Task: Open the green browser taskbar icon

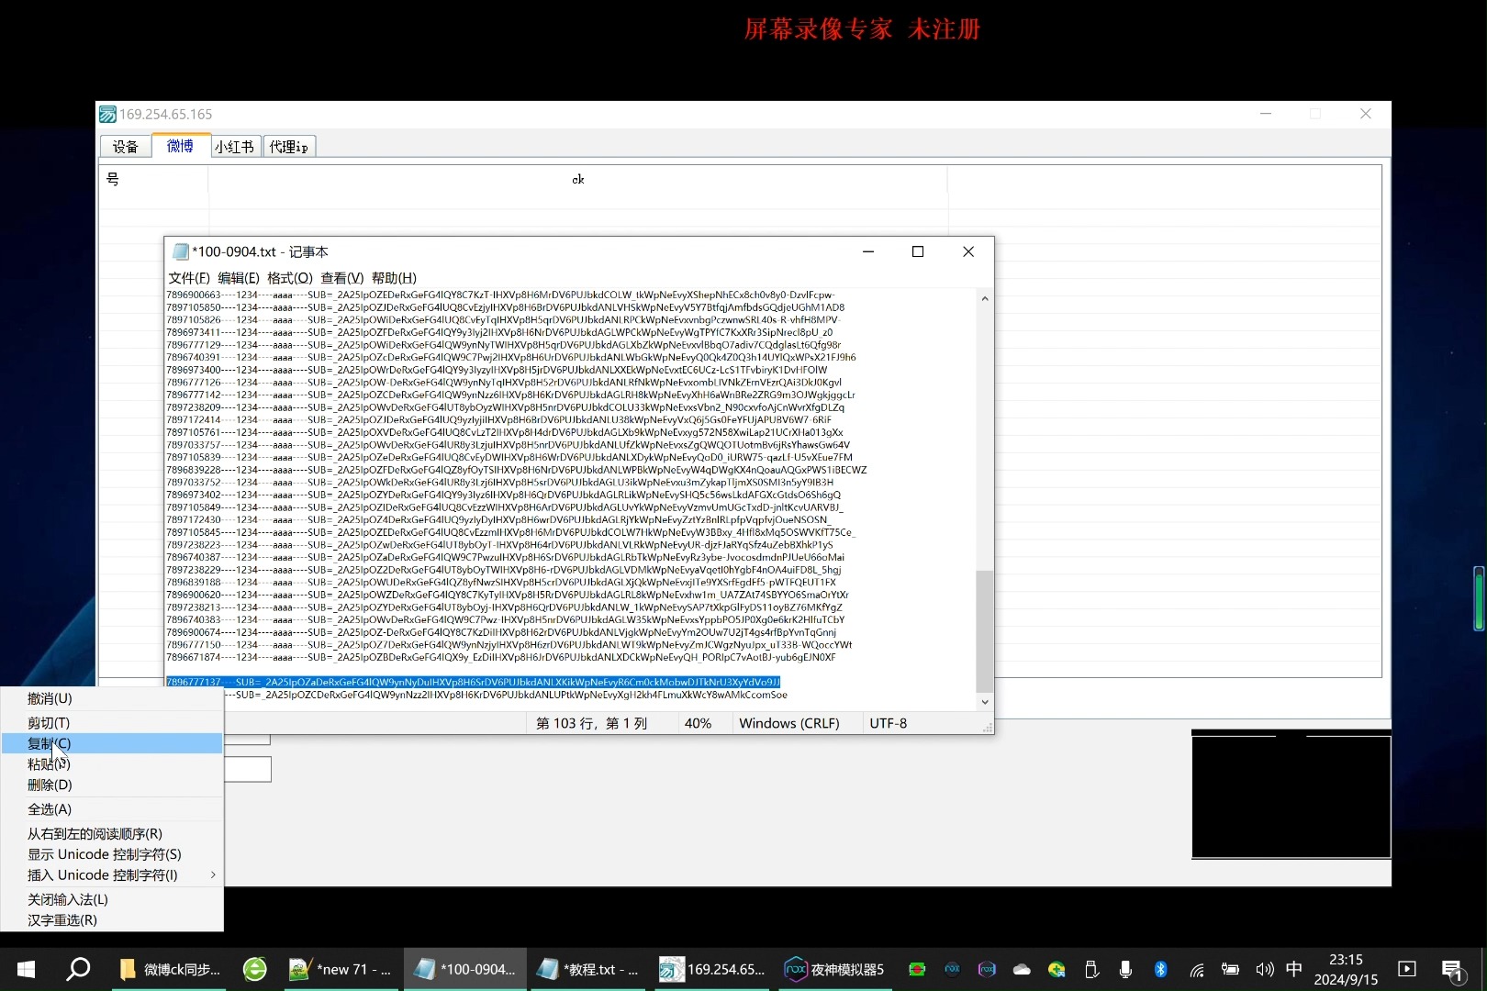Action: coord(254,969)
